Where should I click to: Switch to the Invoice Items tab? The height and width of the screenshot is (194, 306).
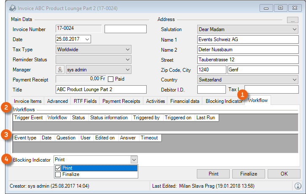pyautogui.click(x=28, y=101)
